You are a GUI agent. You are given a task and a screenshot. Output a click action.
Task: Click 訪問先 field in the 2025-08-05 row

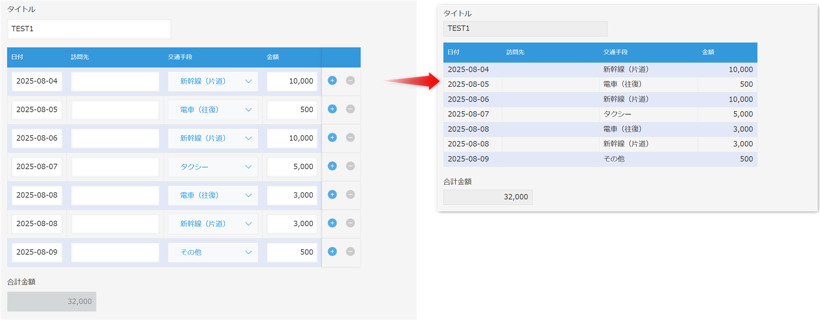pos(115,110)
